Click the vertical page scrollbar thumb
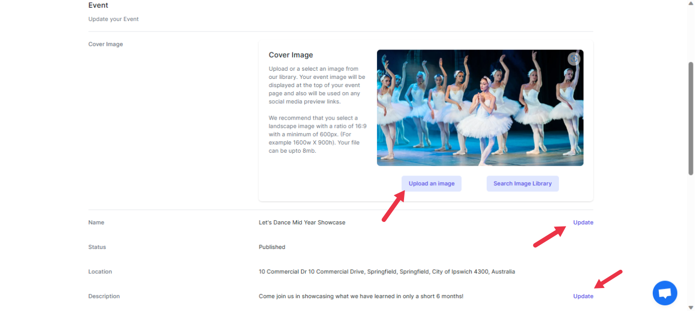This screenshot has width=695, height=313. pyautogui.click(x=690, y=118)
